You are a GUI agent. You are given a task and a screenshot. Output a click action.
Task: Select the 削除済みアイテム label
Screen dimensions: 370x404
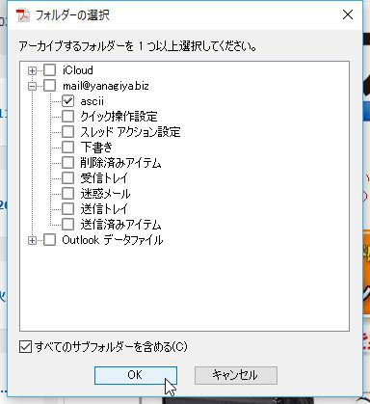pyautogui.click(x=120, y=163)
